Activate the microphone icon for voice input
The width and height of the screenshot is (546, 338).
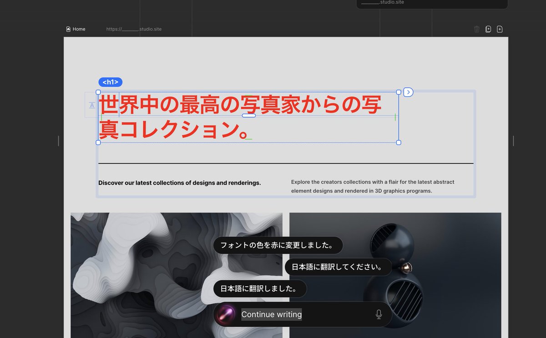[x=379, y=314]
